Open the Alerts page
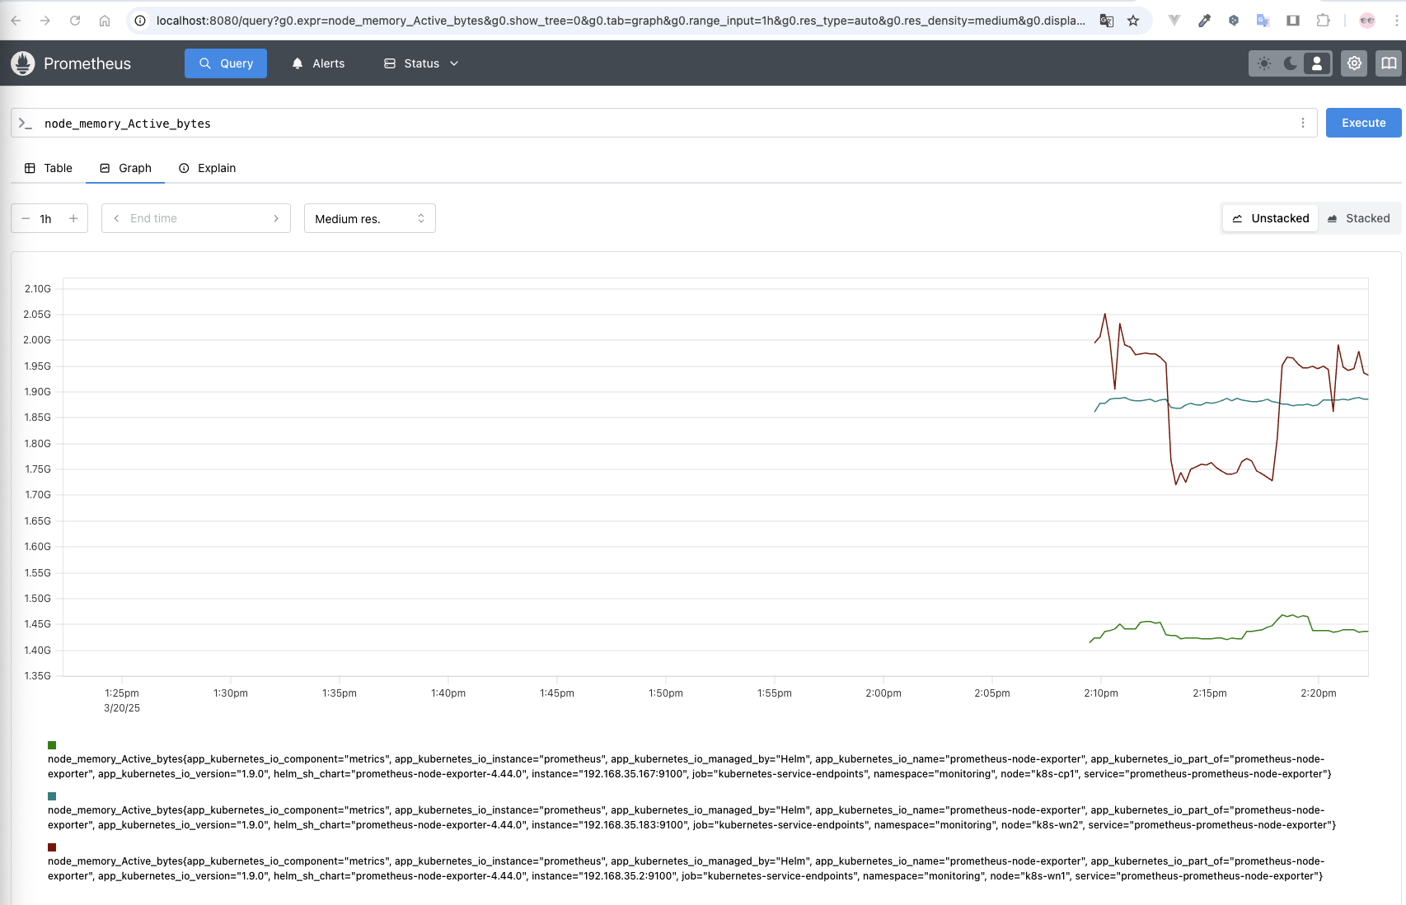1406x905 pixels. [x=318, y=63]
